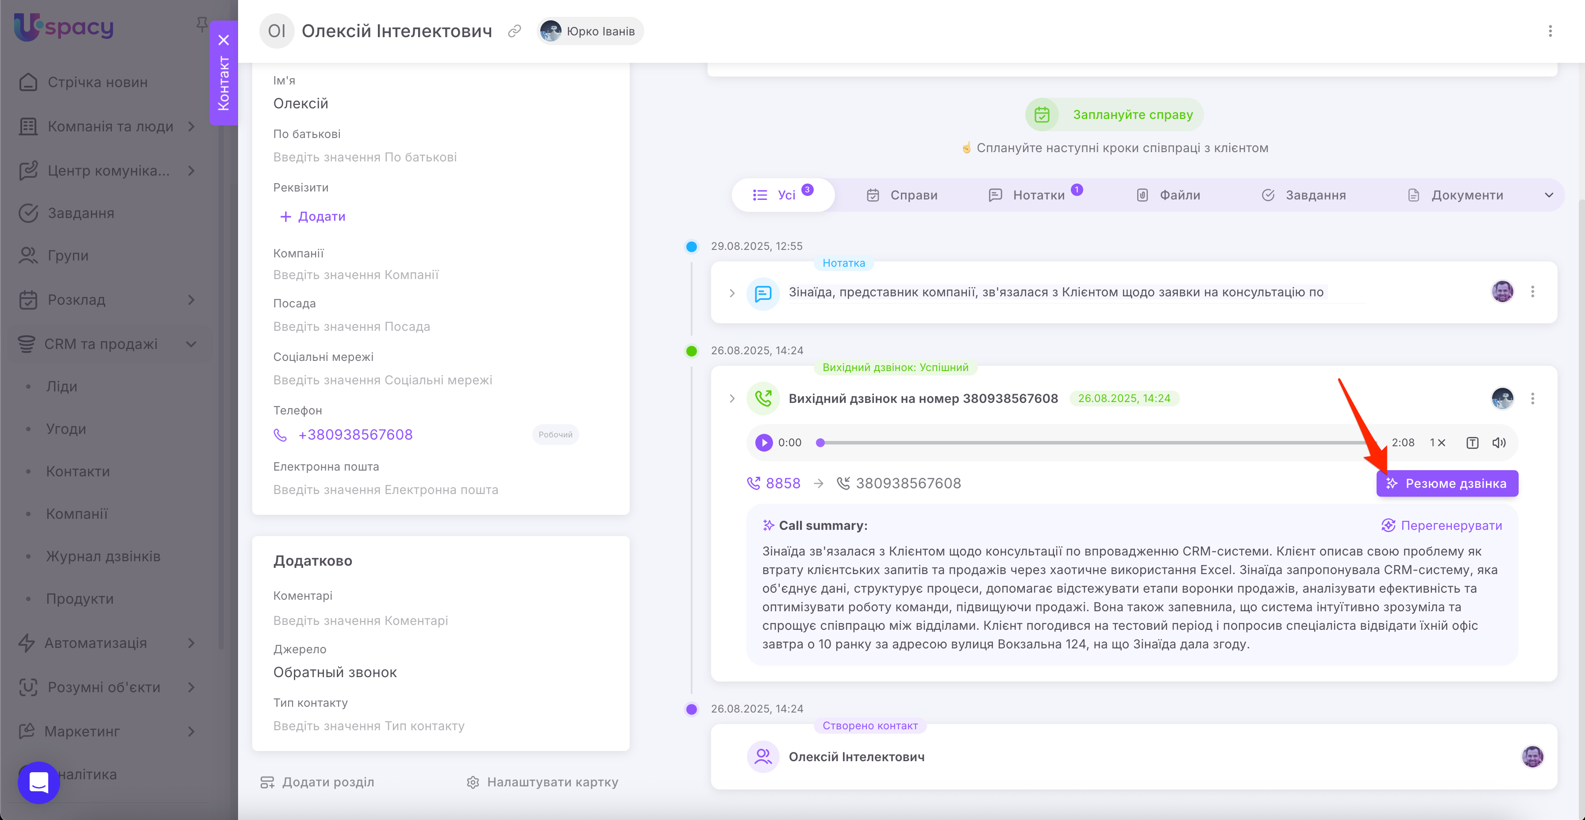Image resolution: width=1585 pixels, height=820 pixels.
Task: Click the Електронна пошта input field
Action: (x=386, y=490)
